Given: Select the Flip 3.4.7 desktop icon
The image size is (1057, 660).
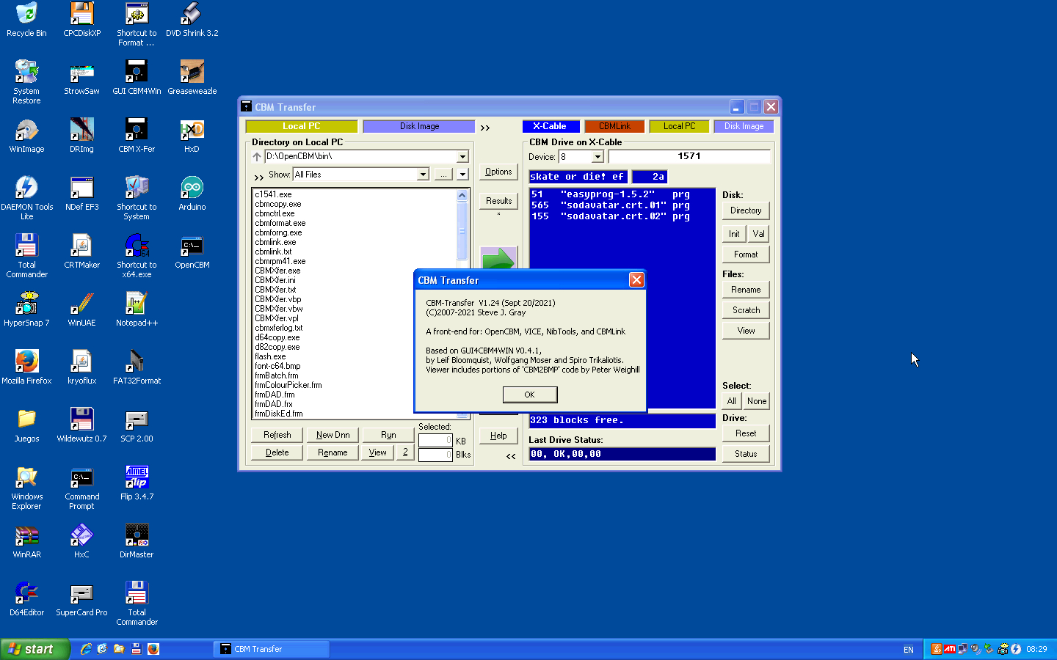Looking at the screenshot, I should (x=137, y=483).
